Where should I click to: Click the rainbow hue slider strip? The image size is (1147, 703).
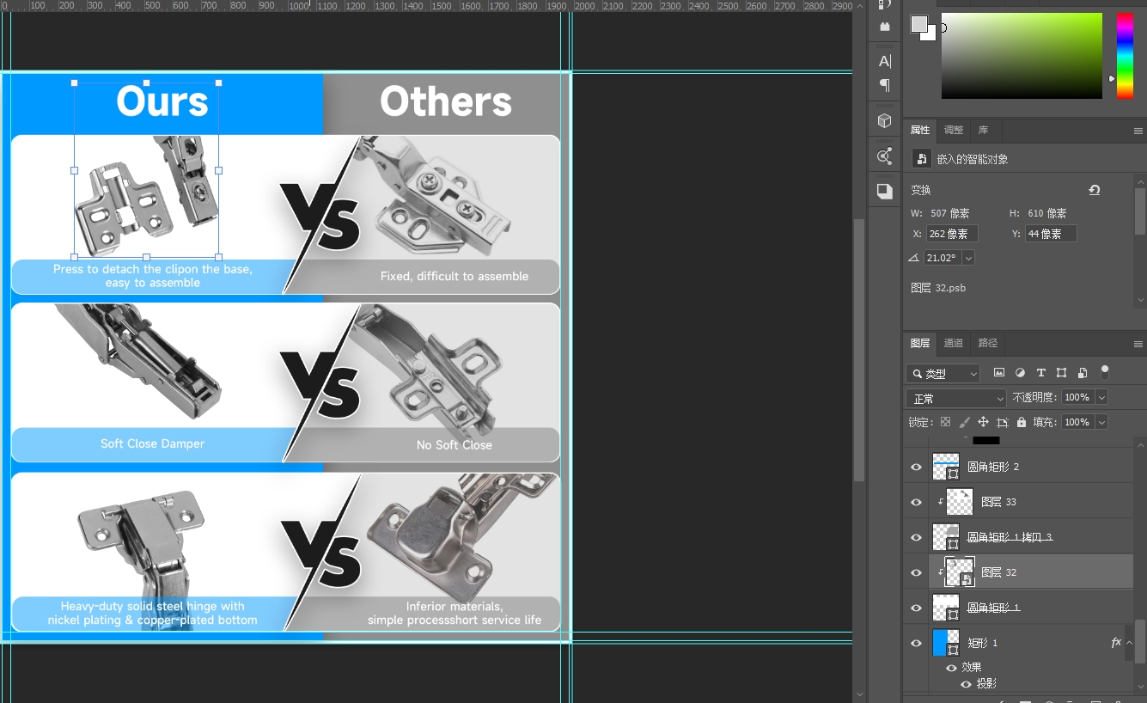1124,55
